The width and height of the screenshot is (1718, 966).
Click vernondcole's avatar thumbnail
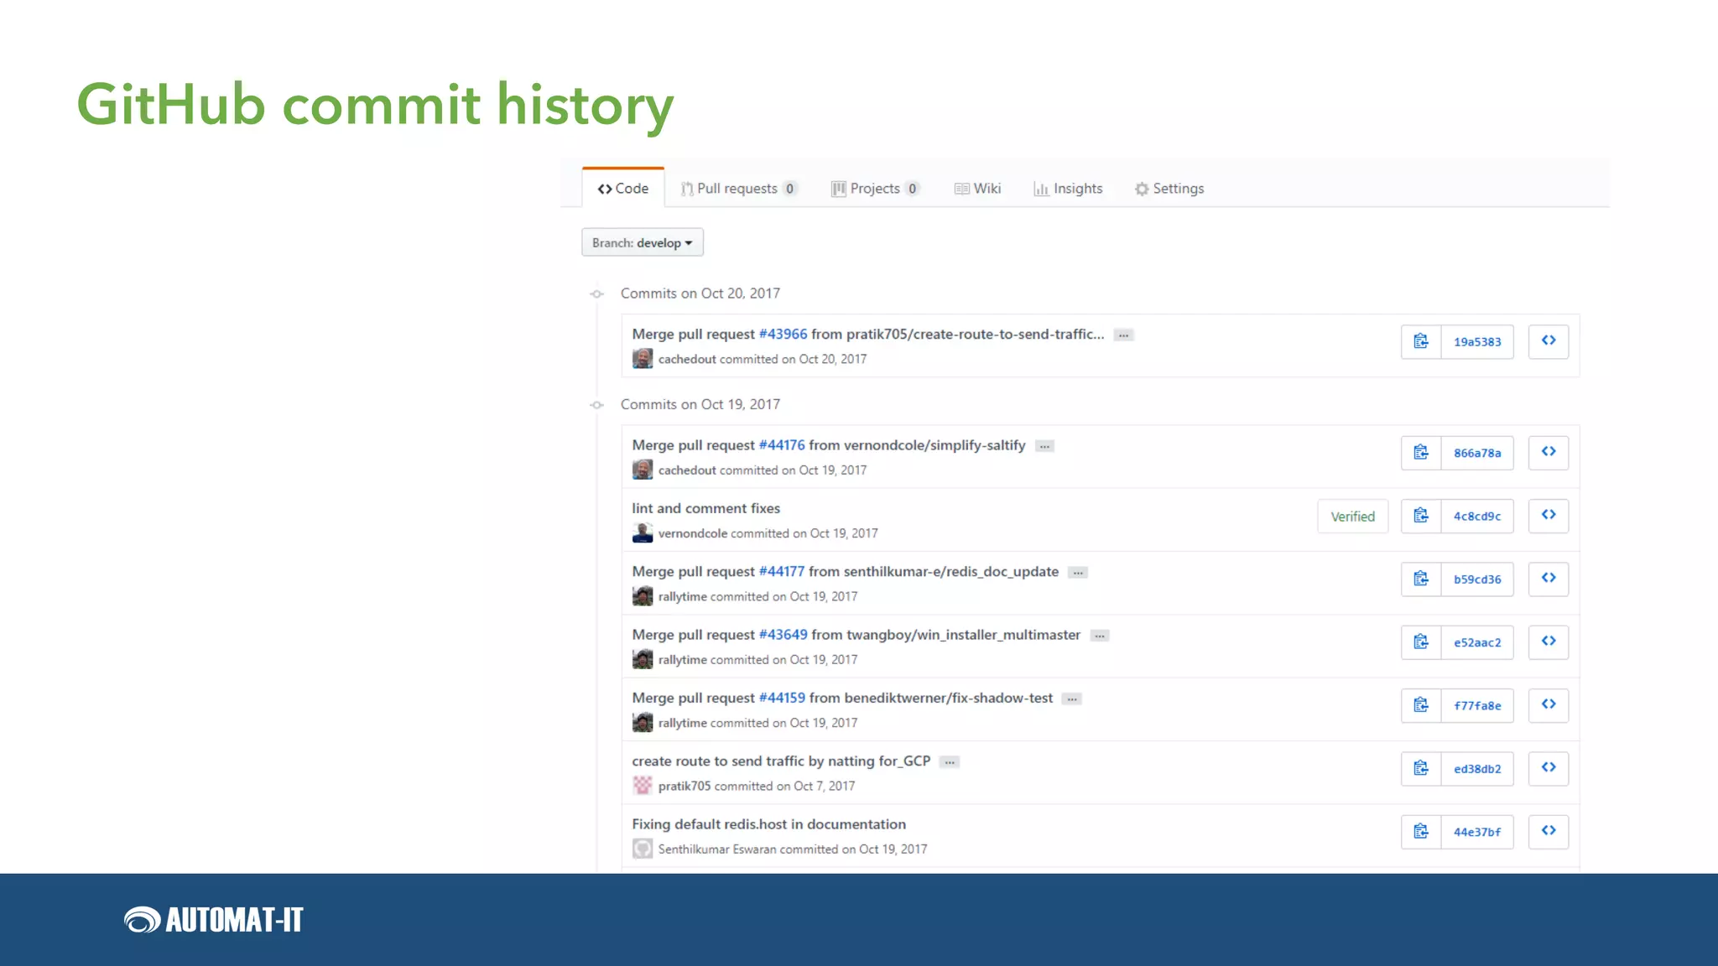click(643, 533)
